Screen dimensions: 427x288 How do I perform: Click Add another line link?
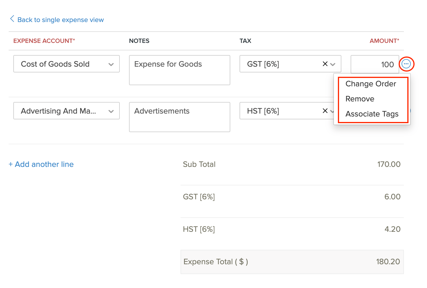(44, 164)
